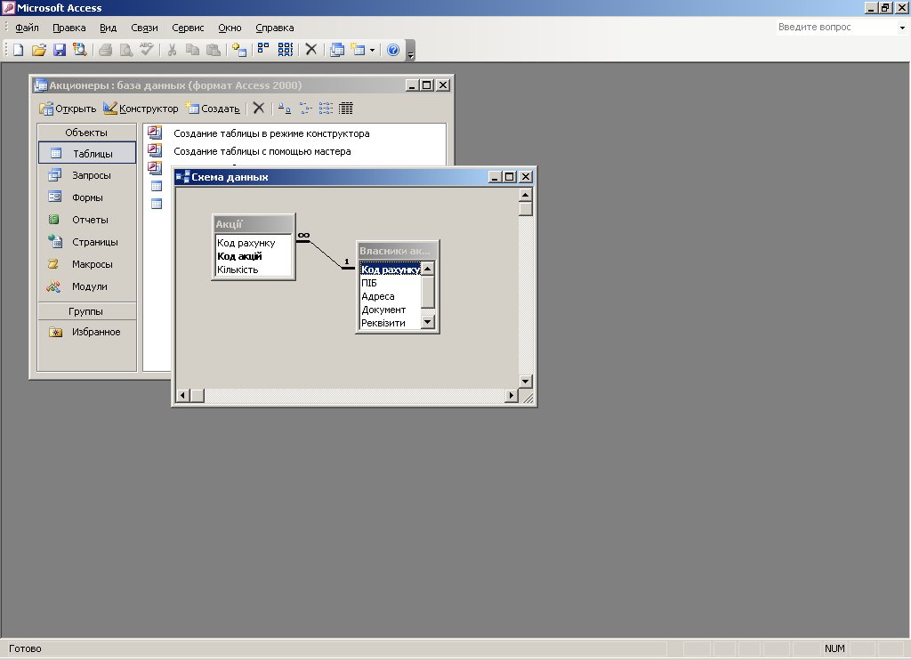The height and width of the screenshot is (660, 911).
Task: Save using the floppy disk icon
Action: [x=60, y=50]
